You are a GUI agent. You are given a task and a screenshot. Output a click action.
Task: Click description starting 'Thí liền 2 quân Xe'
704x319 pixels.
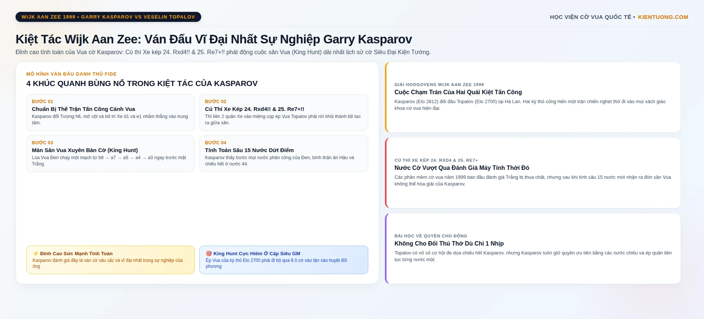coord(283,119)
